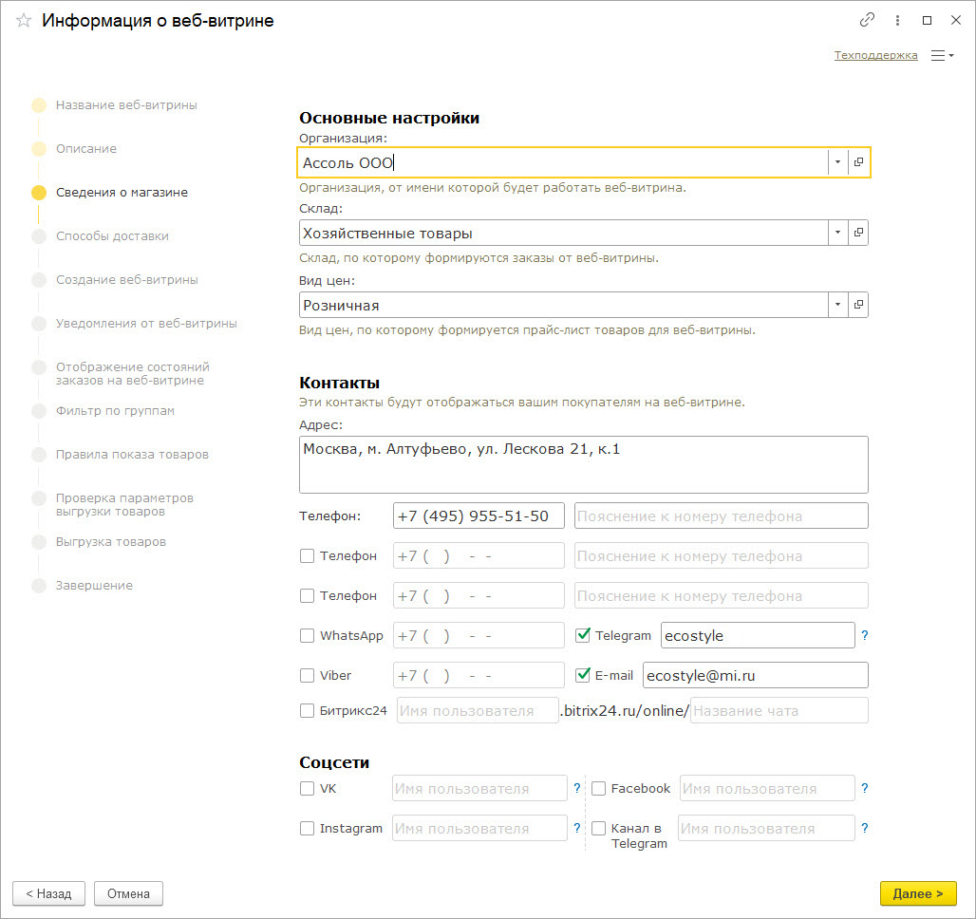Go to Способы доставки wizard step
Viewport: 976px width, 919px height.
[x=112, y=235]
